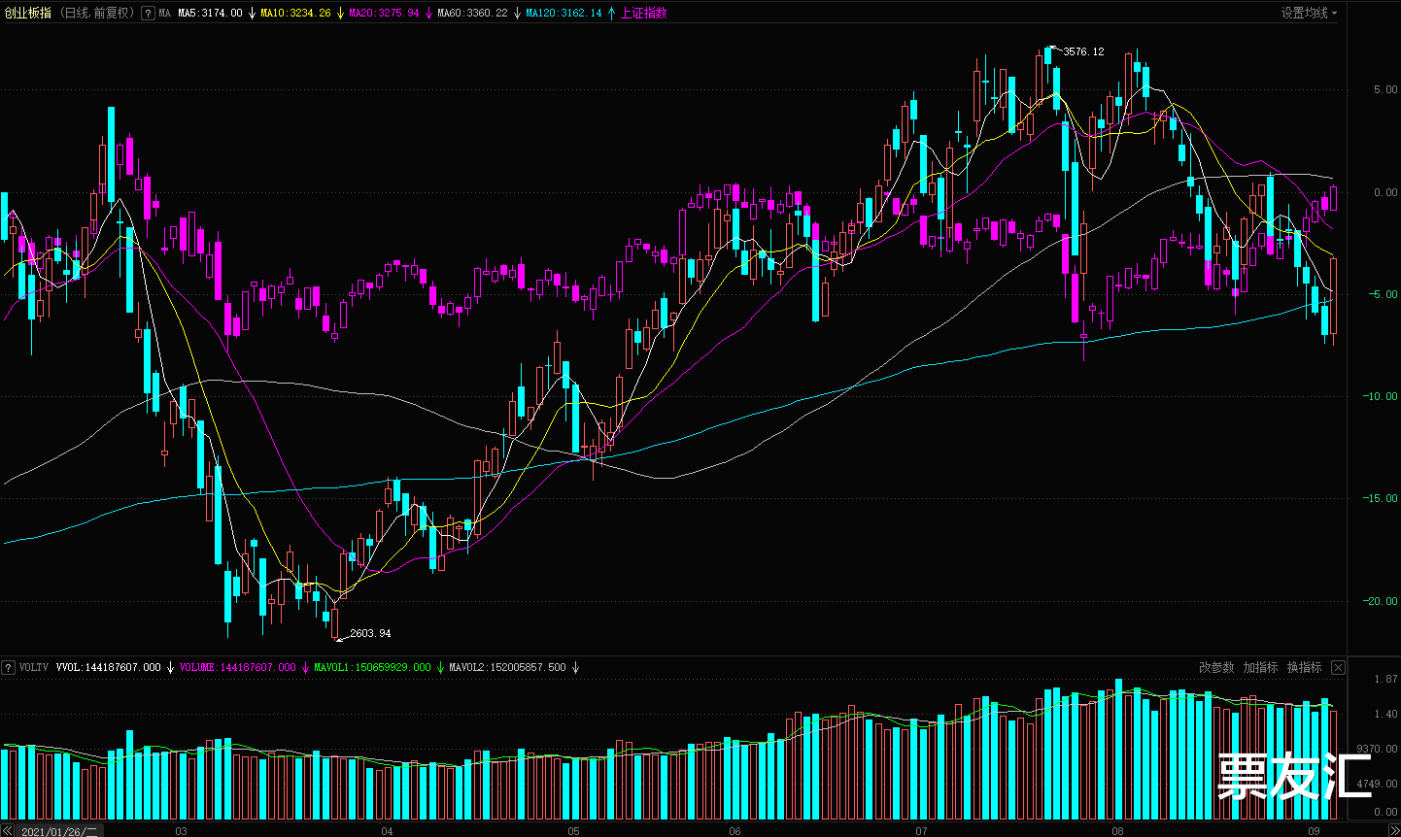Image resolution: width=1401 pixels, height=837 pixels.
Task: Click the yellow MA10:3234.26 value
Action: (295, 14)
